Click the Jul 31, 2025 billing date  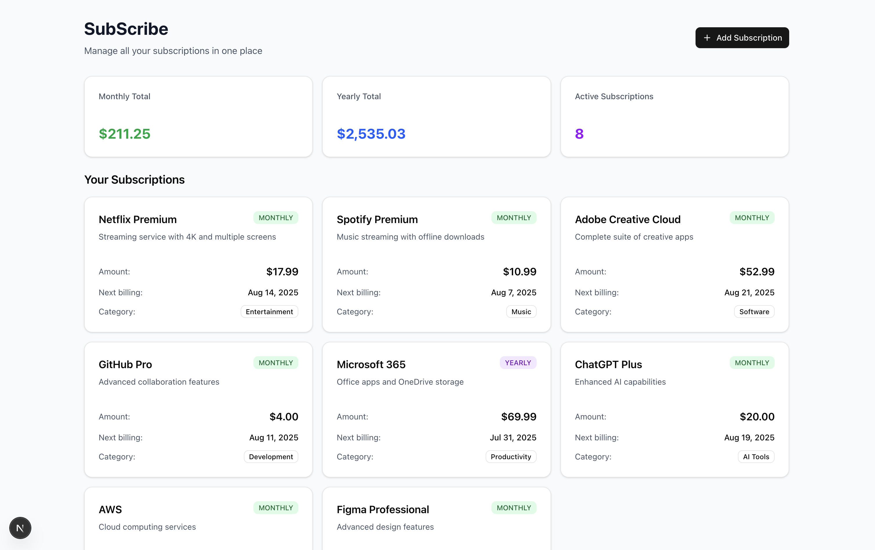(x=513, y=438)
